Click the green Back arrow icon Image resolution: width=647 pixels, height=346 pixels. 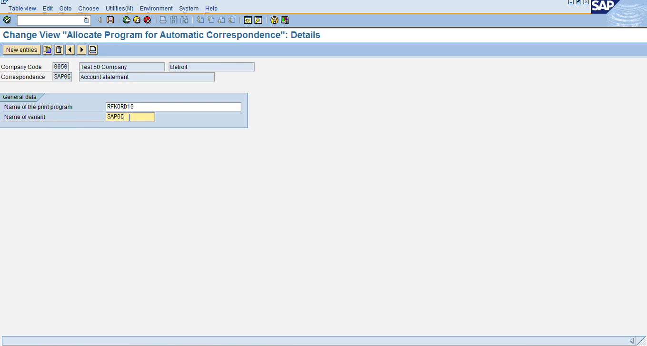coord(127,20)
